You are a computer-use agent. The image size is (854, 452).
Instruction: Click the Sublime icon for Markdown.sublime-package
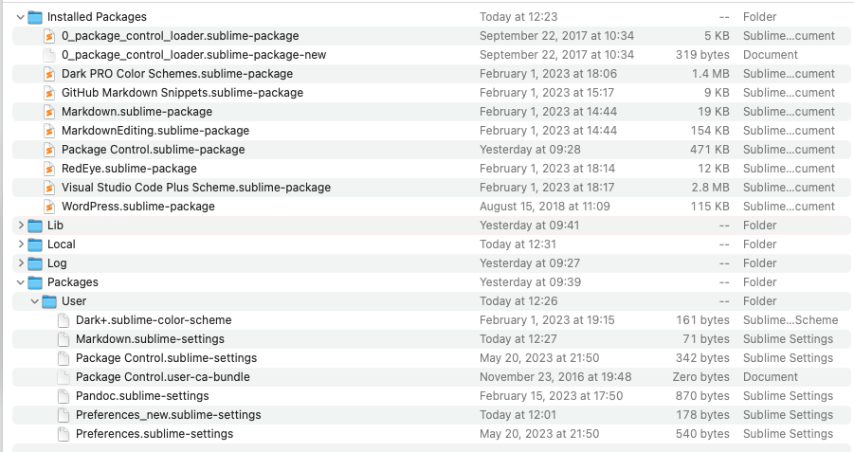click(49, 112)
